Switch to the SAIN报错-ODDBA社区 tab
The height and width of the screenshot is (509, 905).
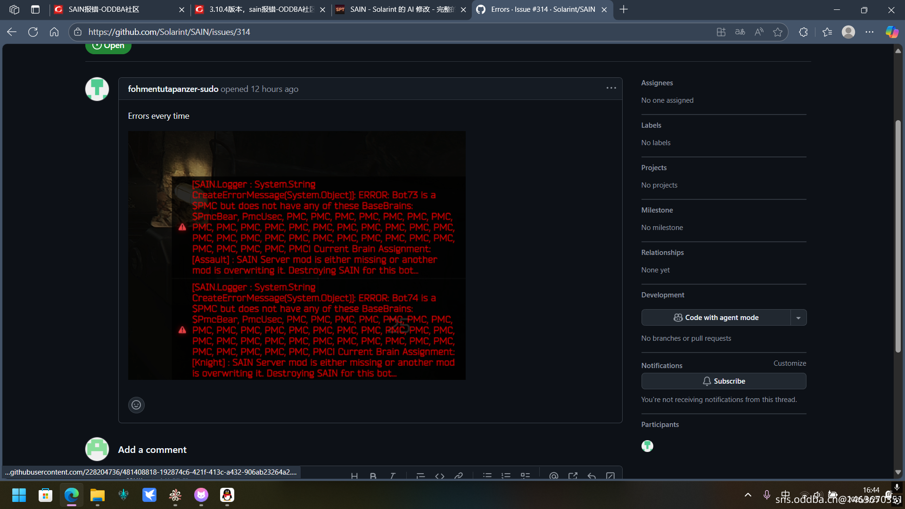[x=118, y=9]
